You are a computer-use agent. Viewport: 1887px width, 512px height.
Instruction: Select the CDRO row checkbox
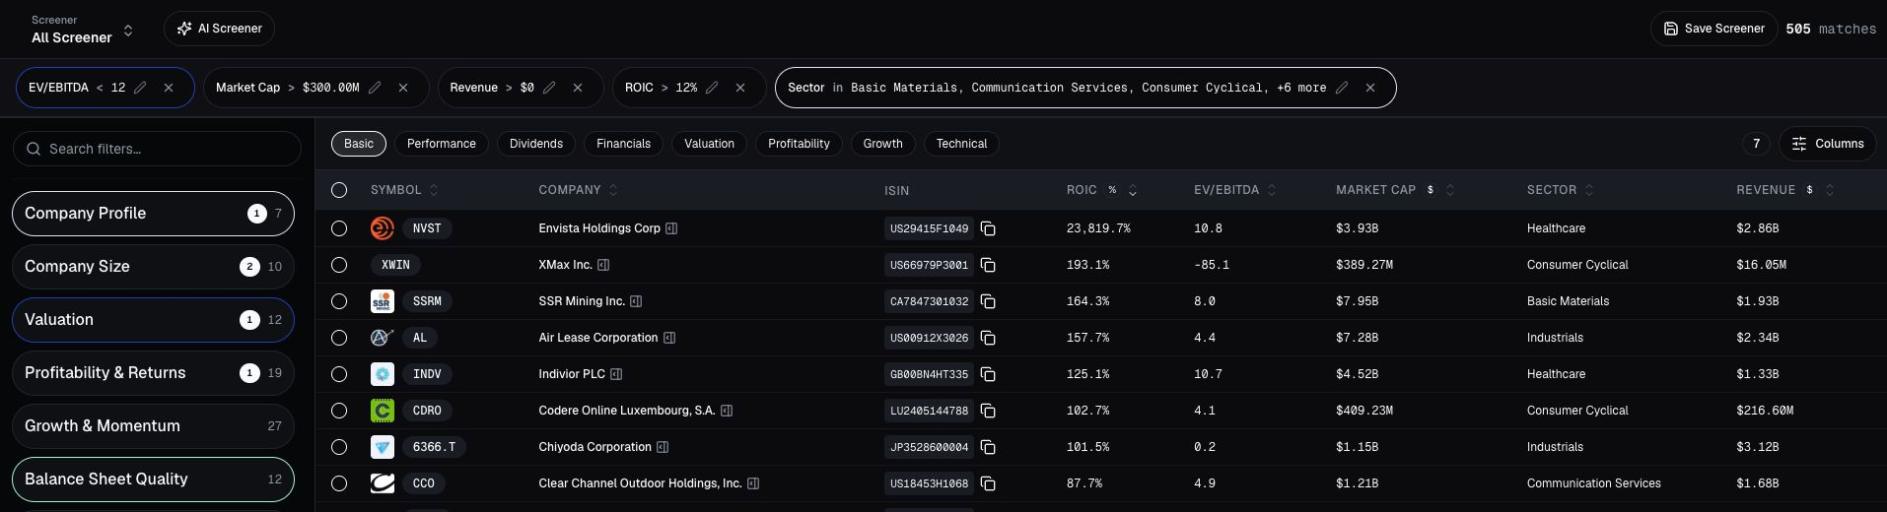339,411
